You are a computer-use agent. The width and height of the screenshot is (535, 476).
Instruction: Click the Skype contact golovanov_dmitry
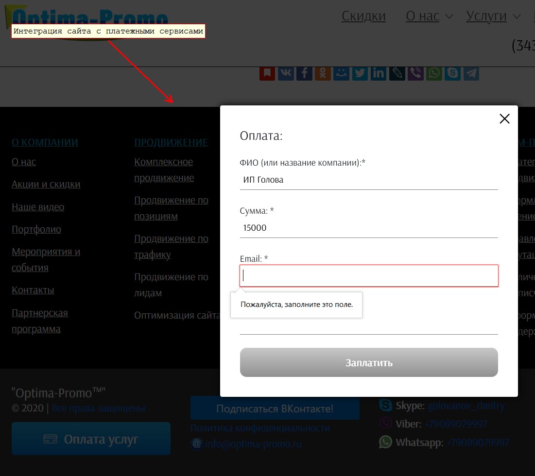(x=466, y=406)
